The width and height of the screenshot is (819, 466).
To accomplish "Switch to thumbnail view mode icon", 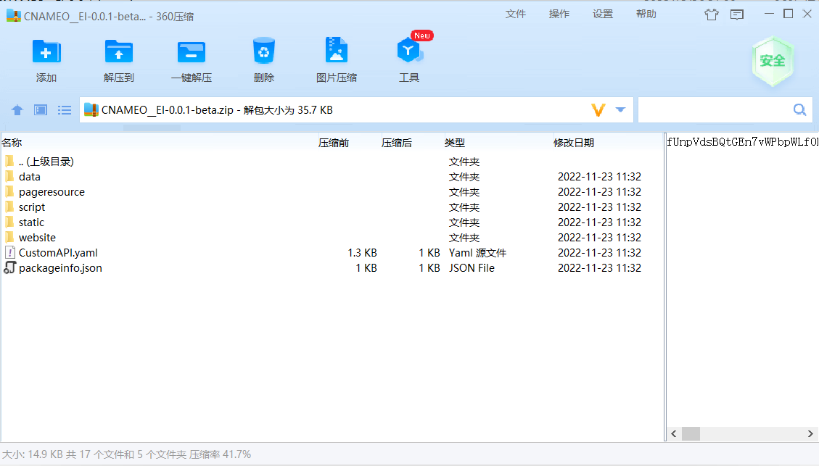I will click(40, 109).
